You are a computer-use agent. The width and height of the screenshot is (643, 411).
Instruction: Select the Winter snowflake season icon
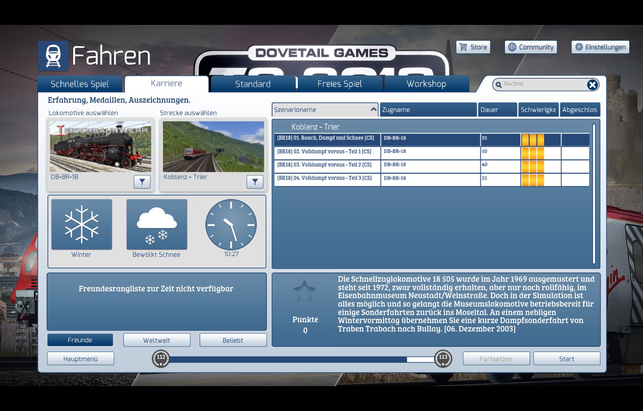point(82,224)
